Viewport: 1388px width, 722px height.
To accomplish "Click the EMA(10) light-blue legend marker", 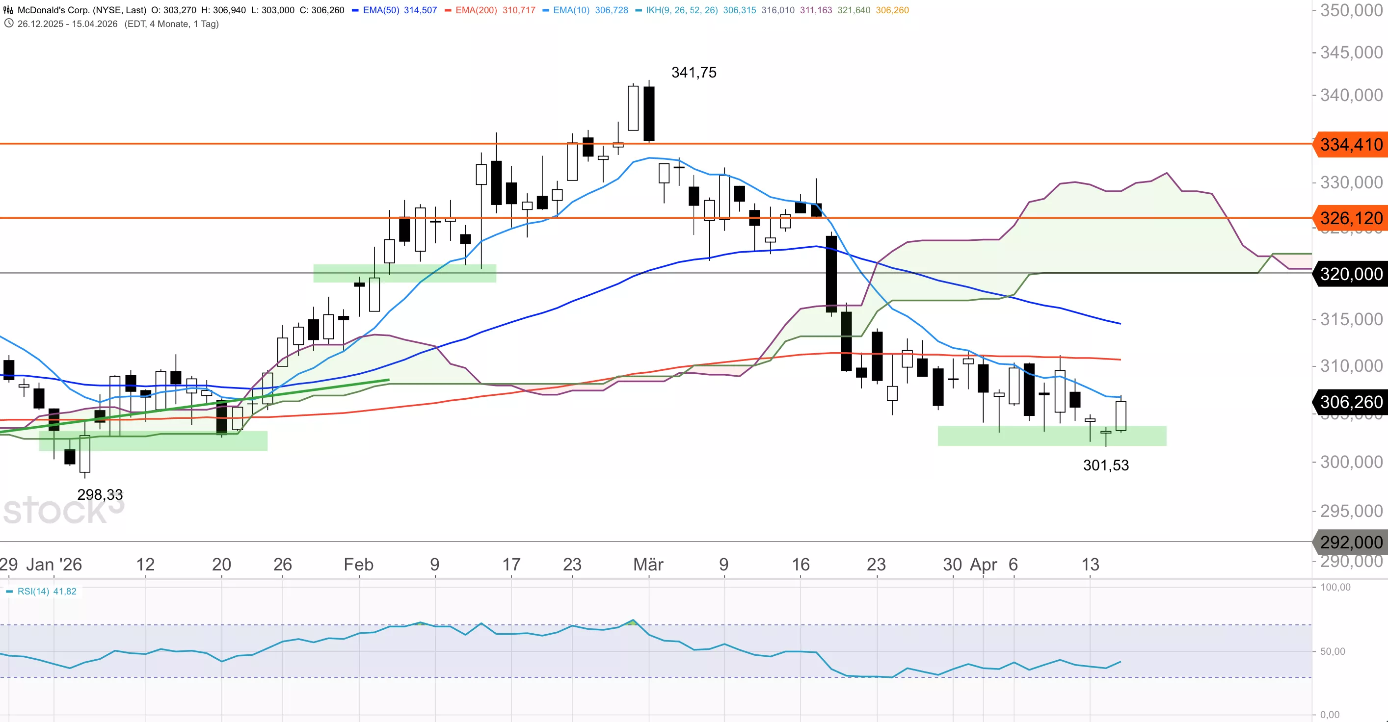I will coord(545,10).
